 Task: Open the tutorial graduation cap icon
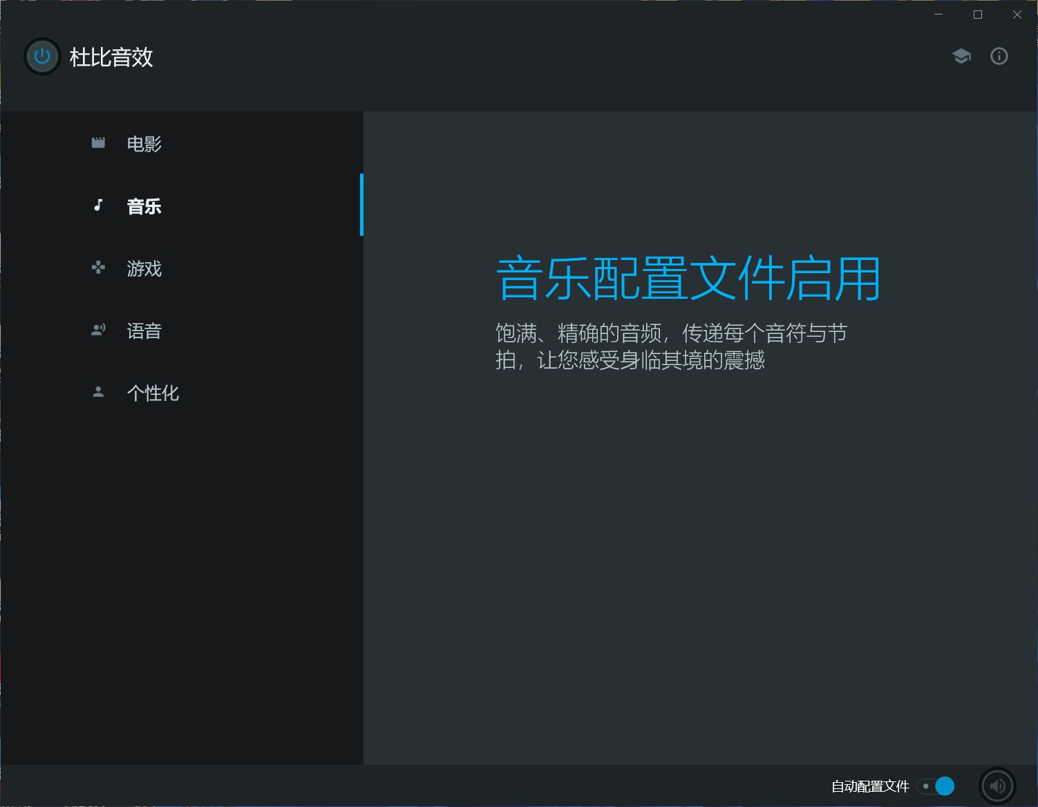coord(961,56)
